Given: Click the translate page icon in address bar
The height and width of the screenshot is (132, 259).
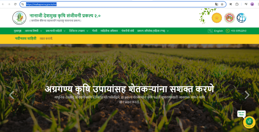Looking at the screenshot, I should click(x=216, y=4).
